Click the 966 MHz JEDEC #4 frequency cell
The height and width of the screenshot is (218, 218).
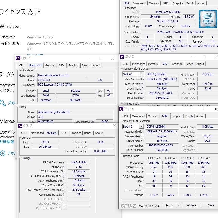click(x=154, y=163)
